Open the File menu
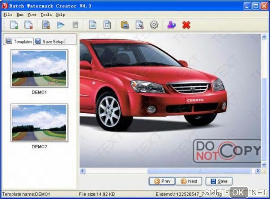The height and width of the screenshot is (199, 270). [x=8, y=15]
